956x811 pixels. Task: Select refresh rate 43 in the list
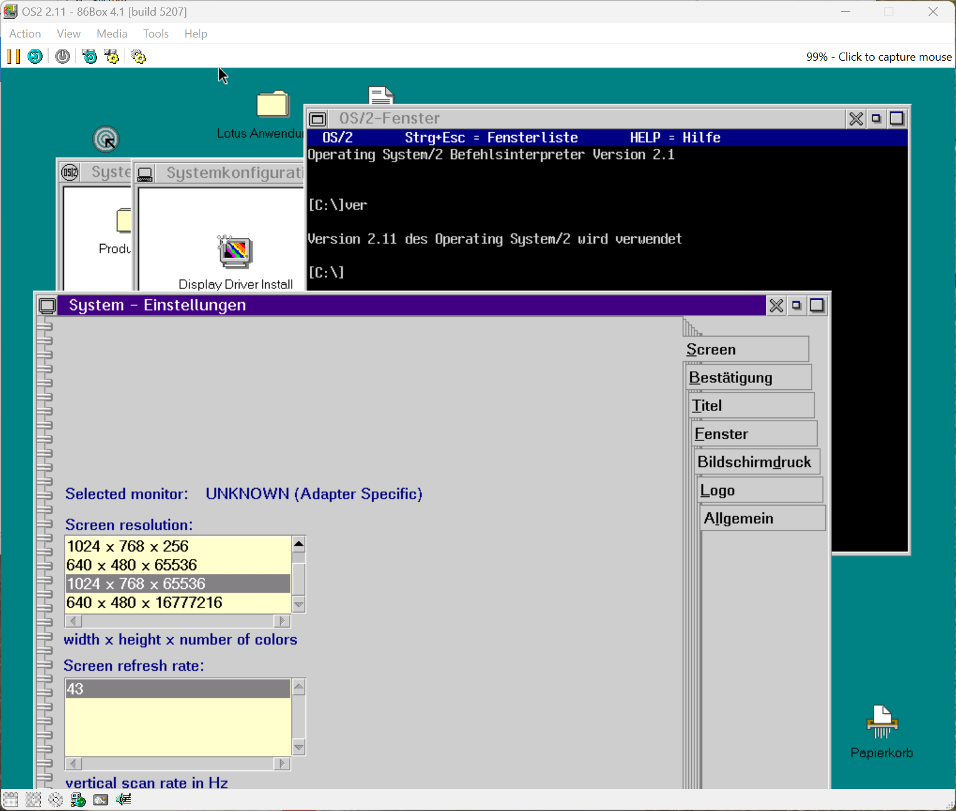178,689
